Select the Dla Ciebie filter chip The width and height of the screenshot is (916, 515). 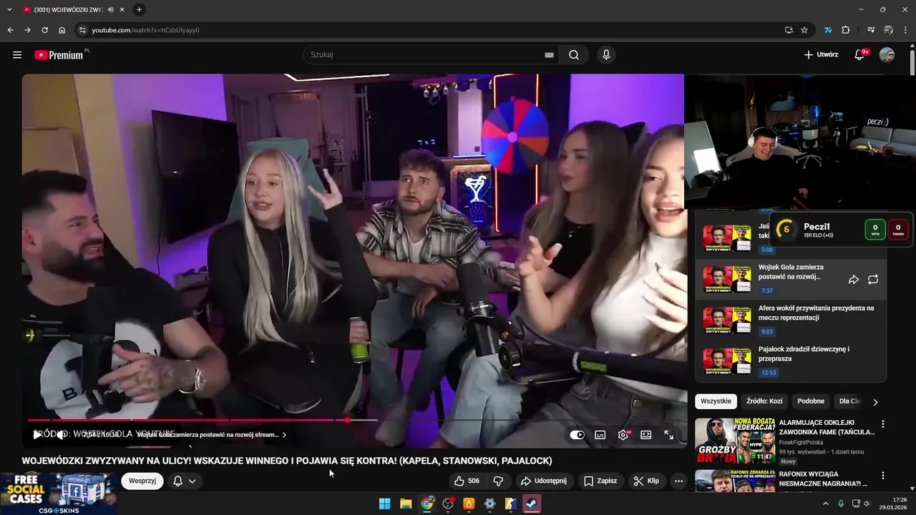pos(849,401)
